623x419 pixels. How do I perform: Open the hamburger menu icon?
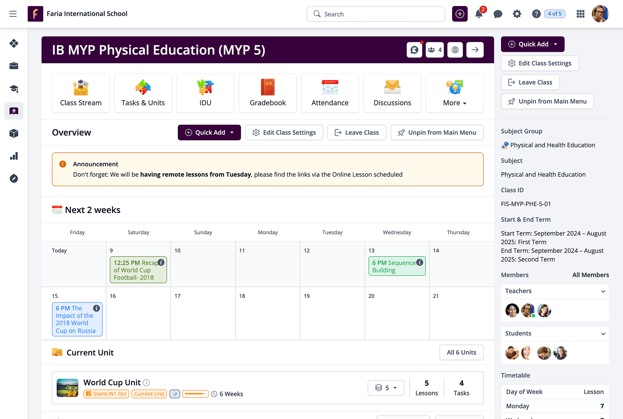[x=13, y=14]
